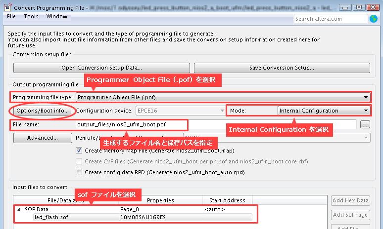Click the Add Sof Page button
Viewport: 383px width, 229px height.
(x=350, y=215)
